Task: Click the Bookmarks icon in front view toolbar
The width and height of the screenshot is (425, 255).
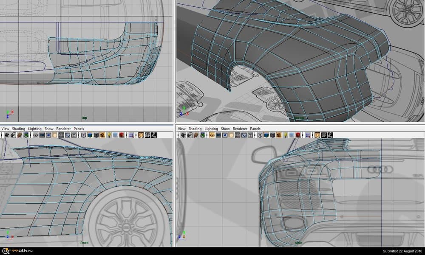Action: (x=20, y=135)
